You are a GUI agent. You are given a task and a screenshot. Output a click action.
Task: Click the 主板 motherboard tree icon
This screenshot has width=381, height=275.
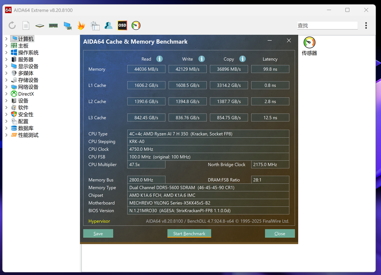(14, 46)
